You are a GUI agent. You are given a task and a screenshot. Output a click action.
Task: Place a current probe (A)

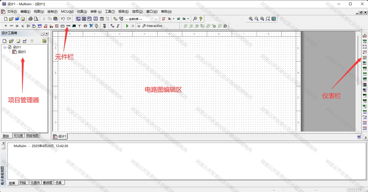(x=191, y=26)
